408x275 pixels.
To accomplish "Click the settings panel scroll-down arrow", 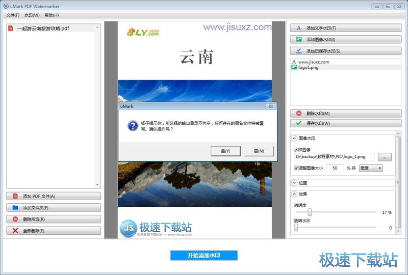I will pyautogui.click(x=398, y=231).
